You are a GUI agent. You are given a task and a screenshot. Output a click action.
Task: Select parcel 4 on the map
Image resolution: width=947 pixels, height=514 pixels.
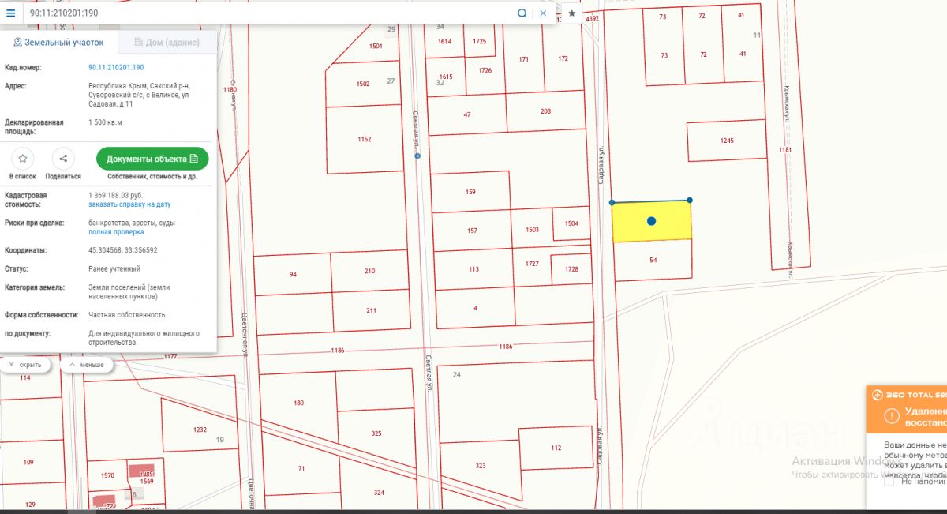pyautogui.click(x=475, y=307)
